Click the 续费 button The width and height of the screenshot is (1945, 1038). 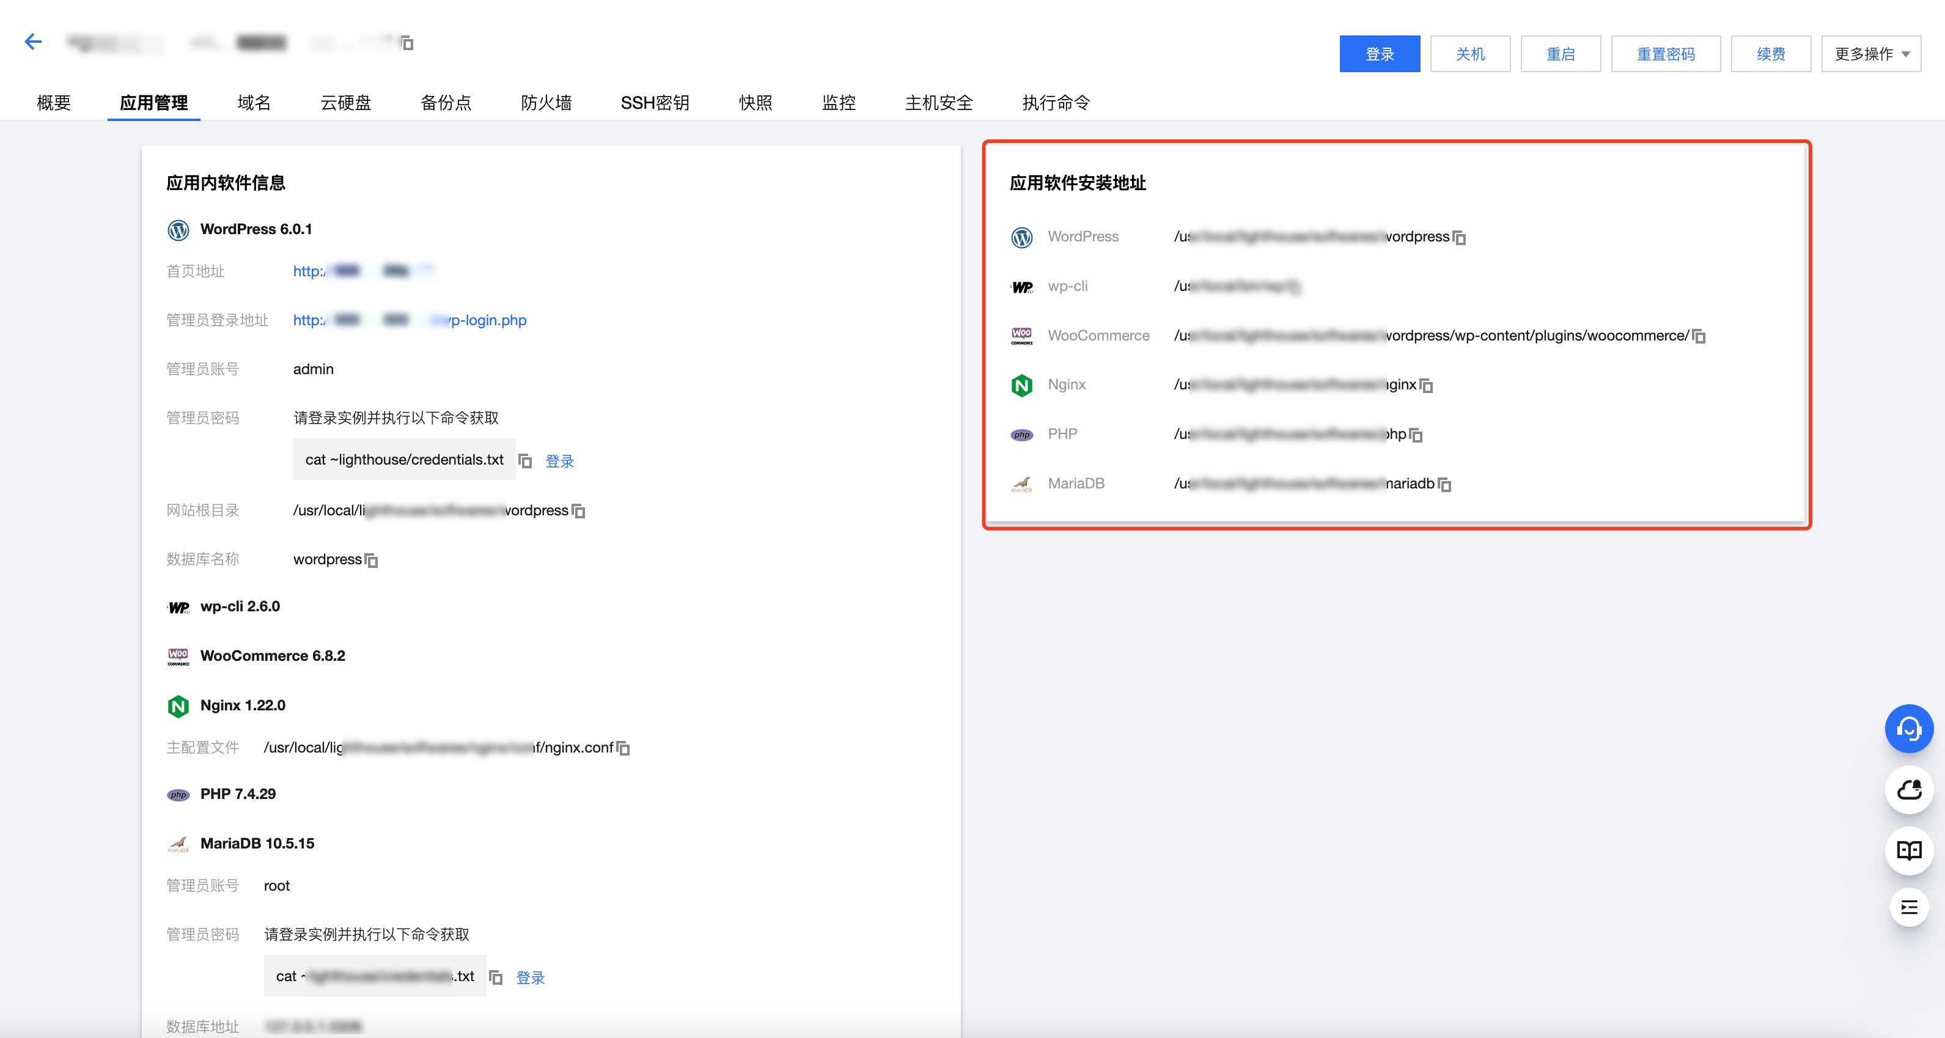pyautogui.click(x=1771, y=54)
